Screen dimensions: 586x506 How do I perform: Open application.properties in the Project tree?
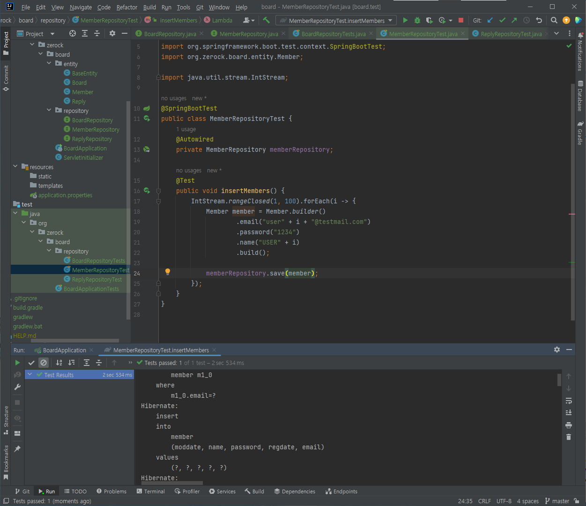click(x=65, y=195)
